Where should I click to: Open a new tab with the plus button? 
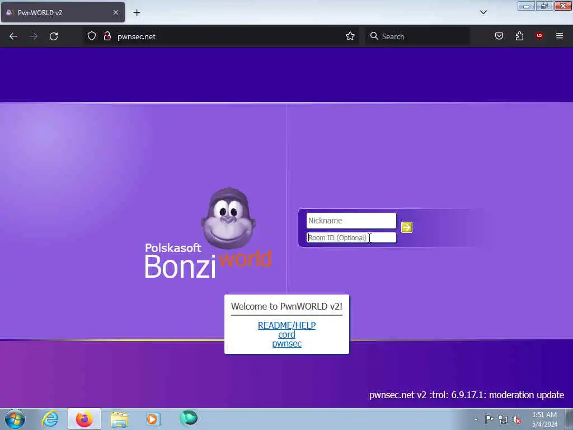tap(137, 13)
